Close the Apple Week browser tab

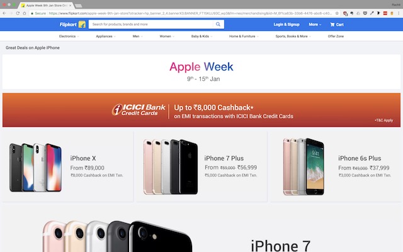[x=70, y=6]
